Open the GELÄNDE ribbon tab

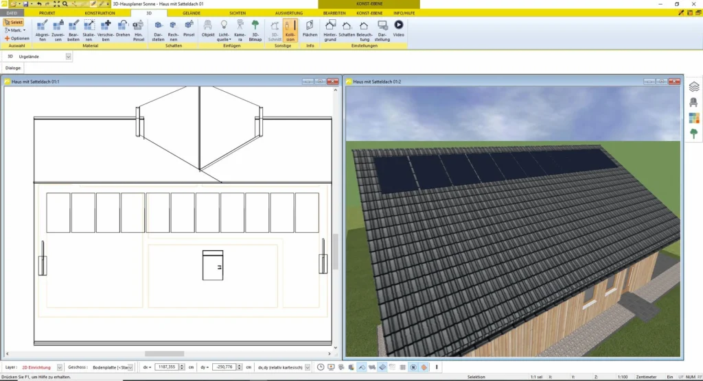192,13
